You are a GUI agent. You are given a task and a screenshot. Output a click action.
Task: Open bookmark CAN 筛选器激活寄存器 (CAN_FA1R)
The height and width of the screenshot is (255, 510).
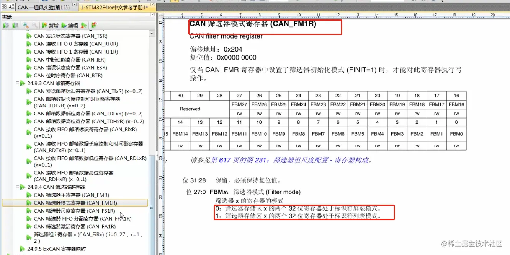coord(74,227)
